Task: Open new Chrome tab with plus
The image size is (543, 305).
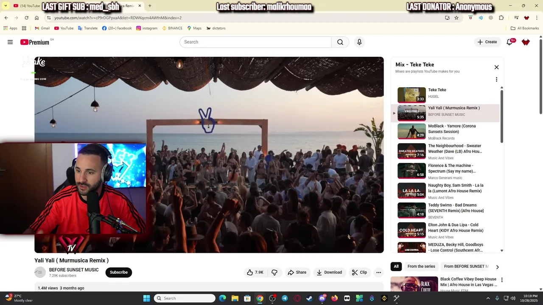Action: tap(150, 6)
